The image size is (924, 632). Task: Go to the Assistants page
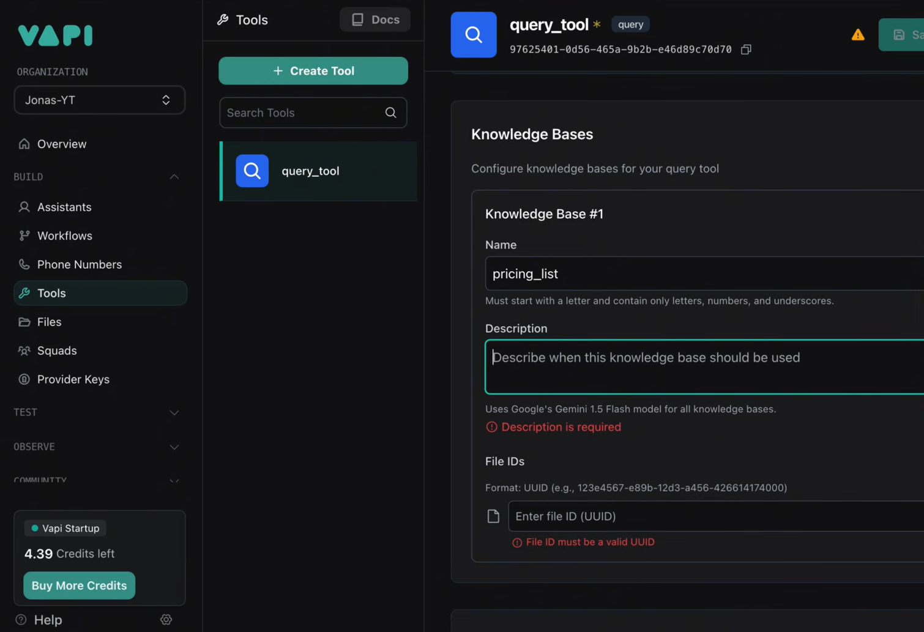click(x=64, y=207)
